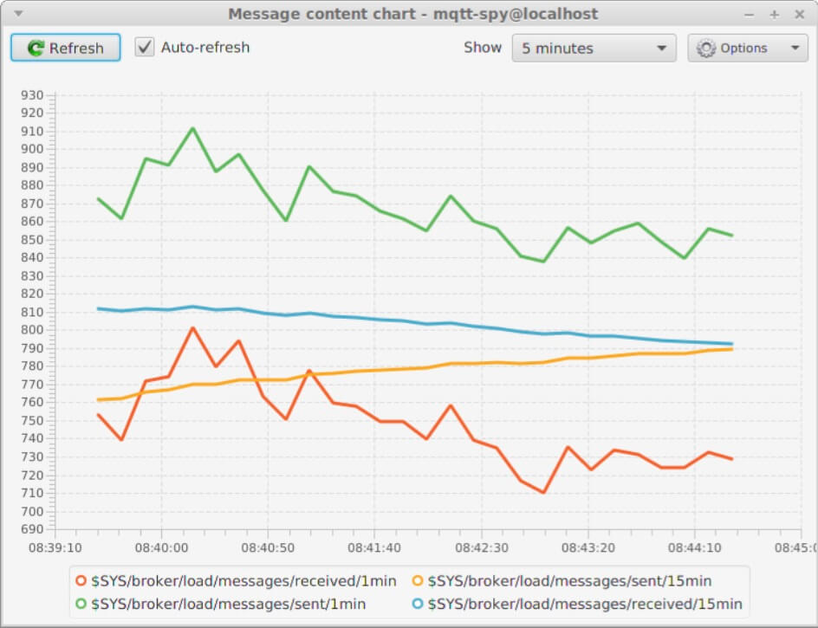Select the $SYS/broker/load/messages/received/1min legend entry

point(236,580)
